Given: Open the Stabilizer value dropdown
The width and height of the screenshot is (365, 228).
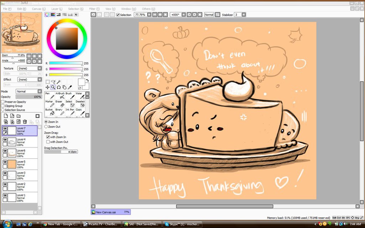Looking at the screenshot, I should 244,15.
